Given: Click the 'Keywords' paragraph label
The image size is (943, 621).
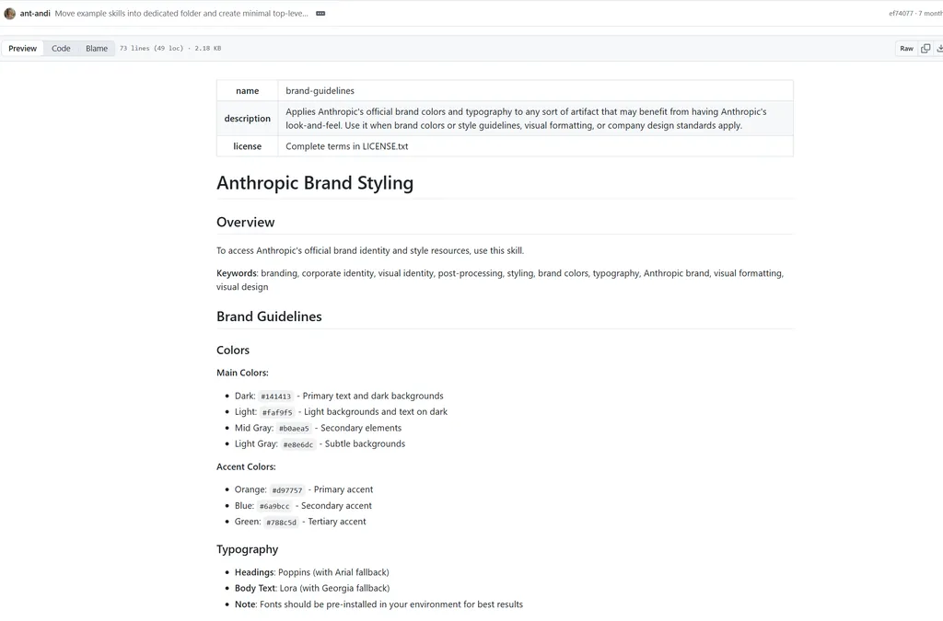Looking at the screenshot, I should pyautogui.click(x=237, y=273).
